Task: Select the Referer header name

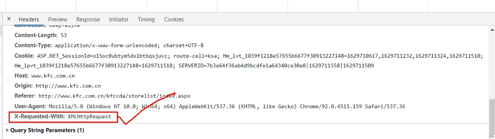Action: 25,96
